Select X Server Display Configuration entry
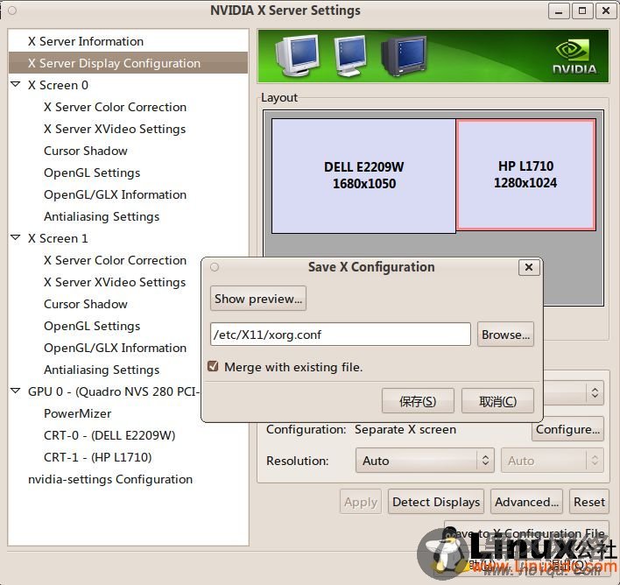Image resolution: width=620 pixels, height=585 pixels. [x=128, y=63]
